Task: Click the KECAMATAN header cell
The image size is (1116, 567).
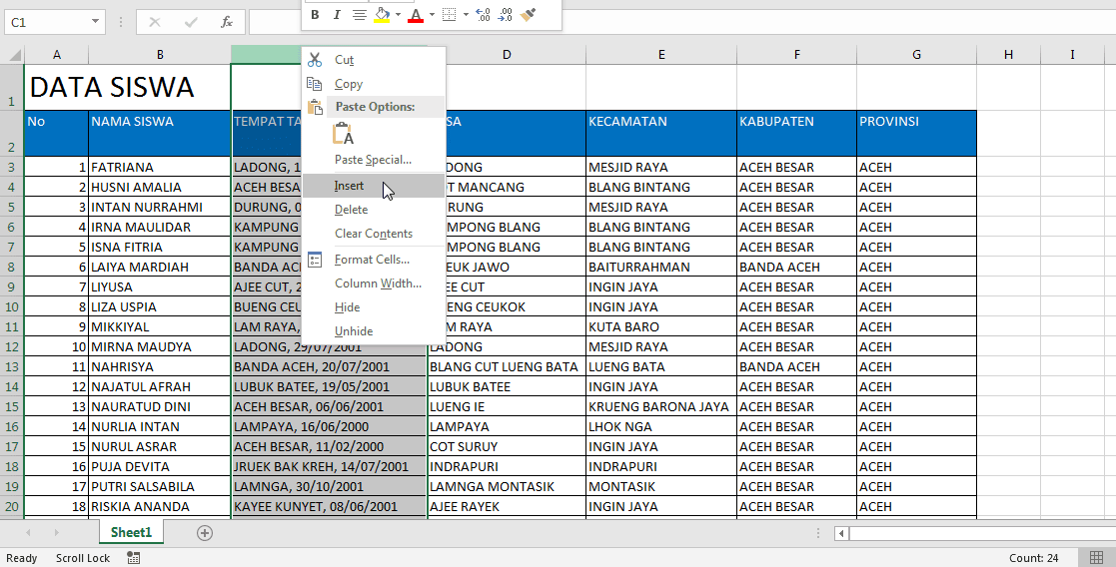Action: [x=661, y=133]
